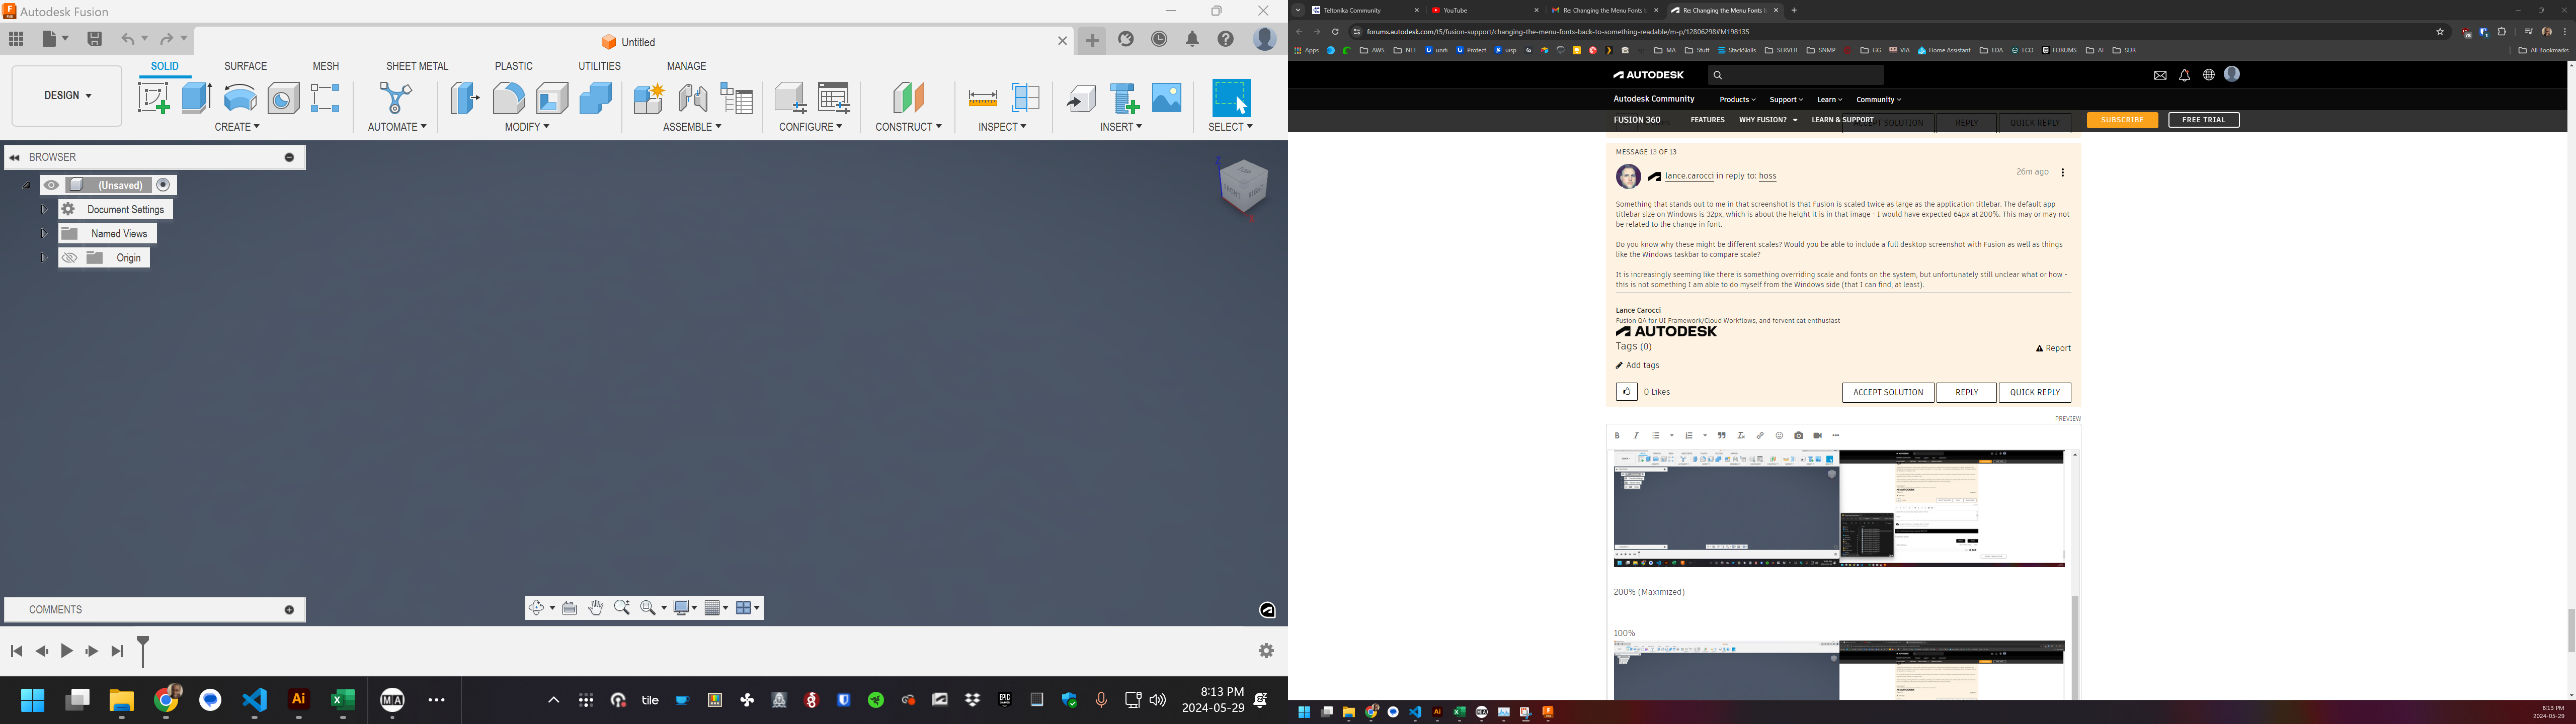Expand the Document Settings tree node
Image resolution: width=2576 pixels, height=724 pixels.
43,210
